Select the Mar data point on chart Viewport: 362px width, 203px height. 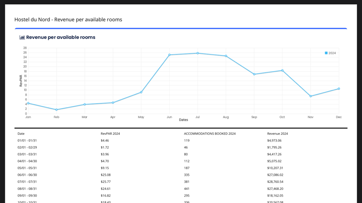85,104
